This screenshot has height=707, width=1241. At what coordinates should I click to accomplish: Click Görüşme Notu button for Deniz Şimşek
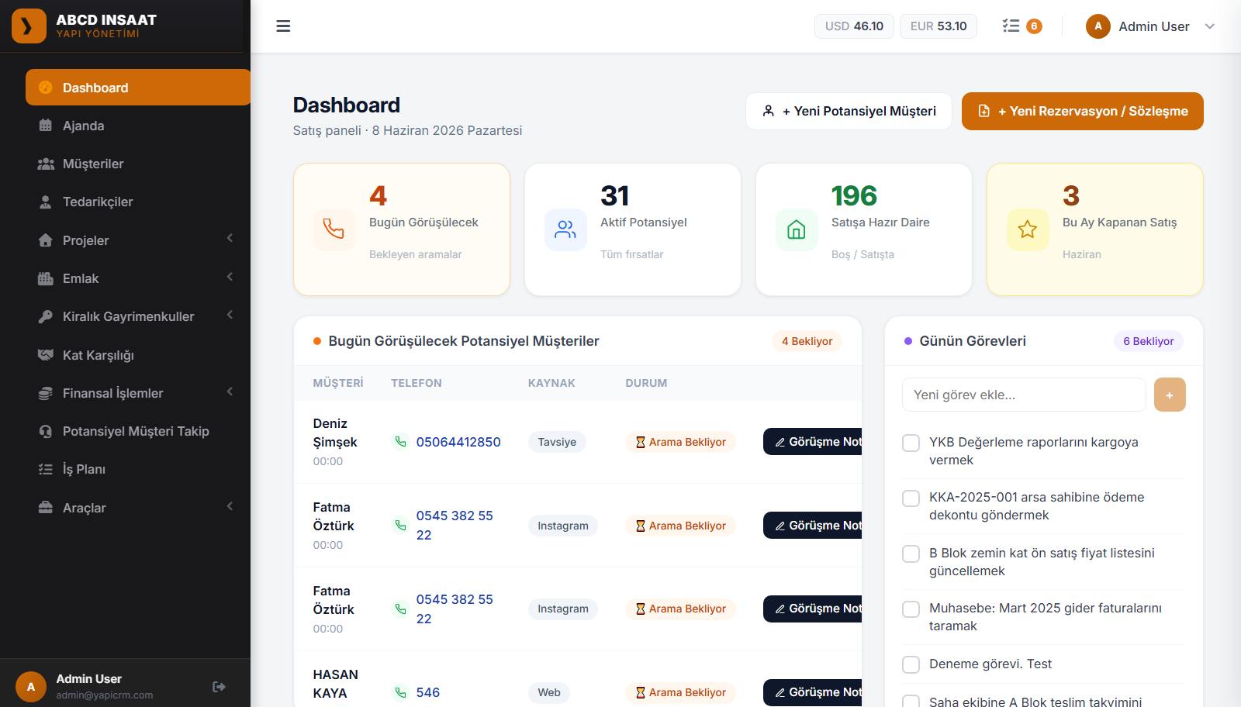(x=813, y=442)
